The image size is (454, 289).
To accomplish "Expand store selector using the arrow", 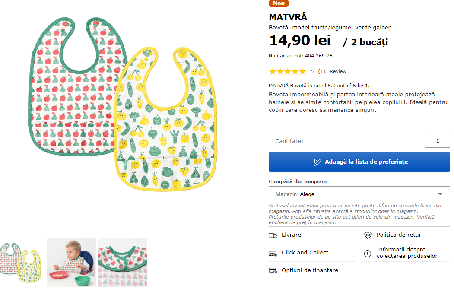I will point(440,194).
